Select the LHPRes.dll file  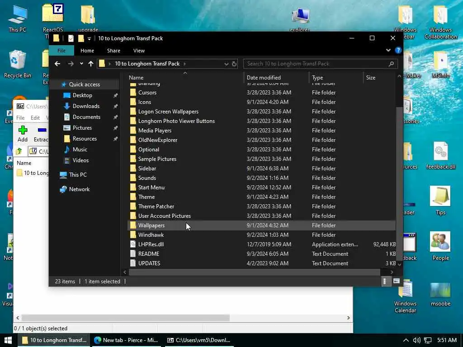[x=151, y=244]
